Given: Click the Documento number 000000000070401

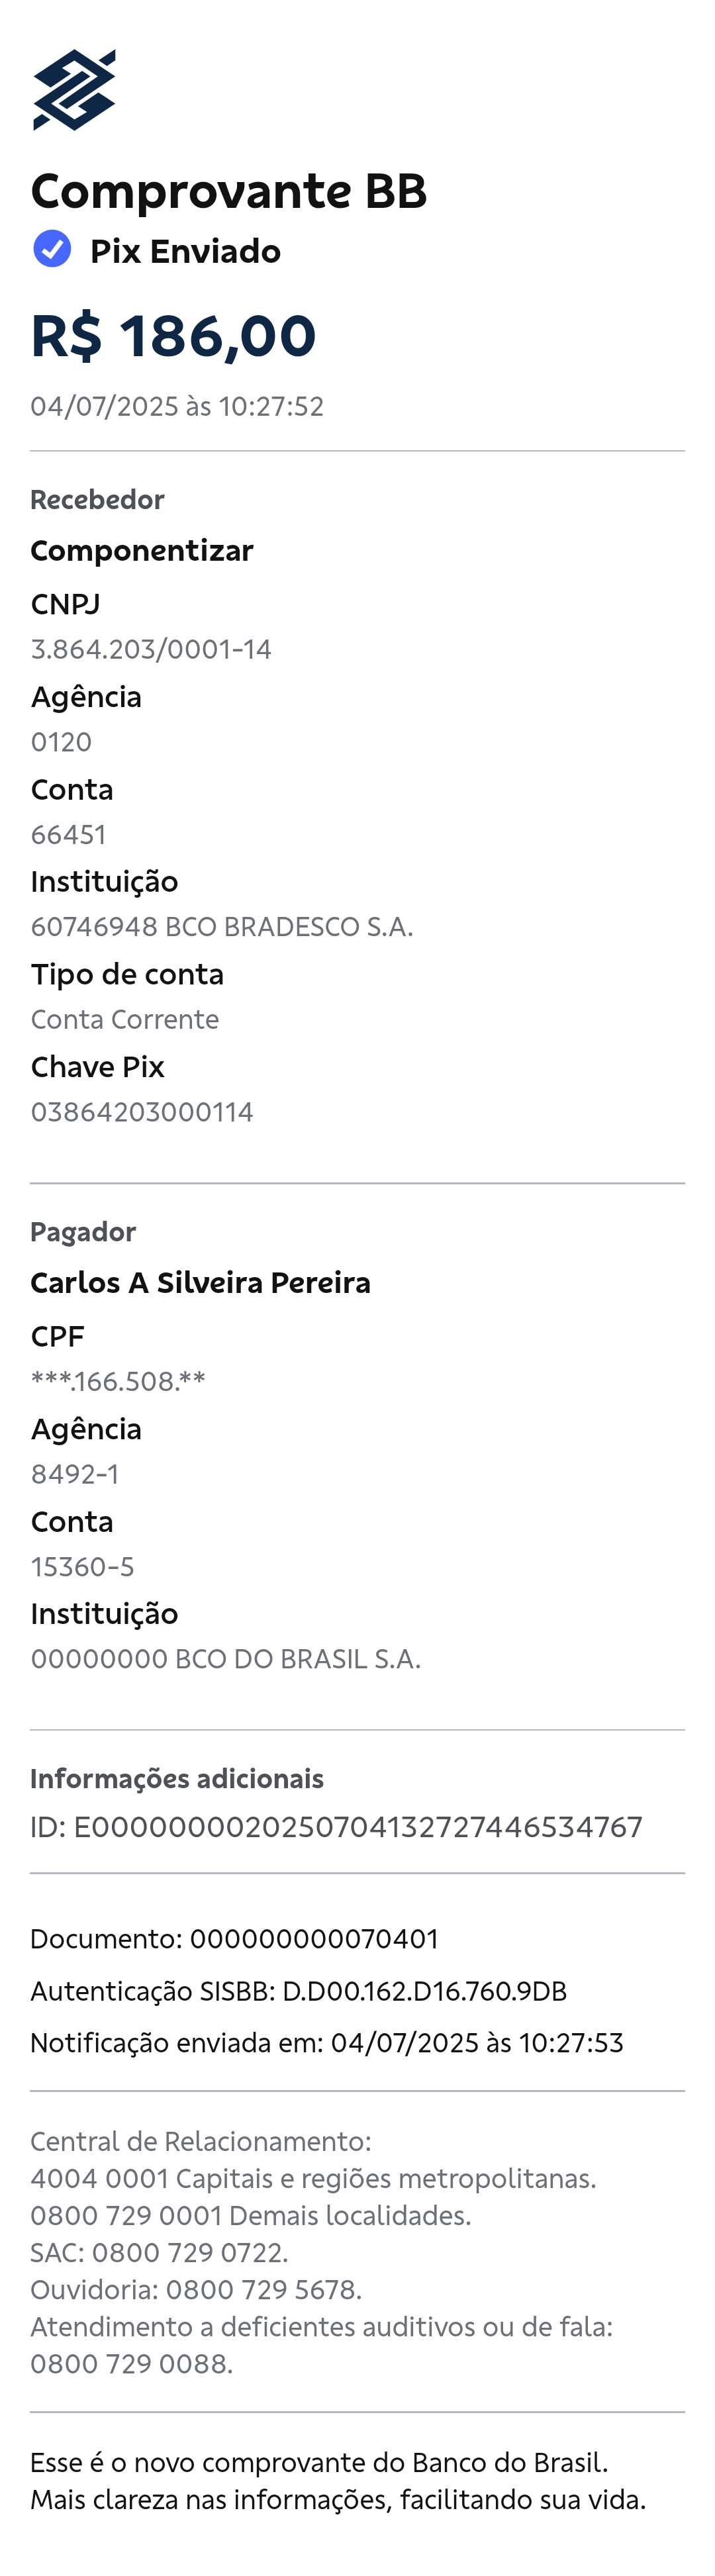Looking at the screenshot, I should (314, 1939).
